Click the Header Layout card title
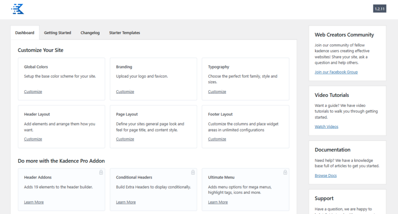The image size is (398, 214). coord(37,114)
